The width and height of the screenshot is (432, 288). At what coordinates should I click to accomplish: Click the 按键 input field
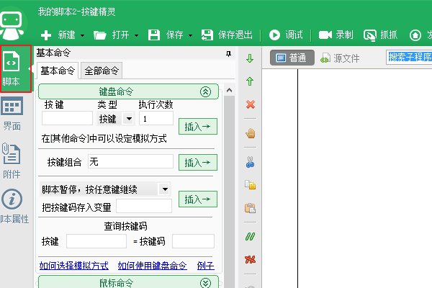pos(67,118)
